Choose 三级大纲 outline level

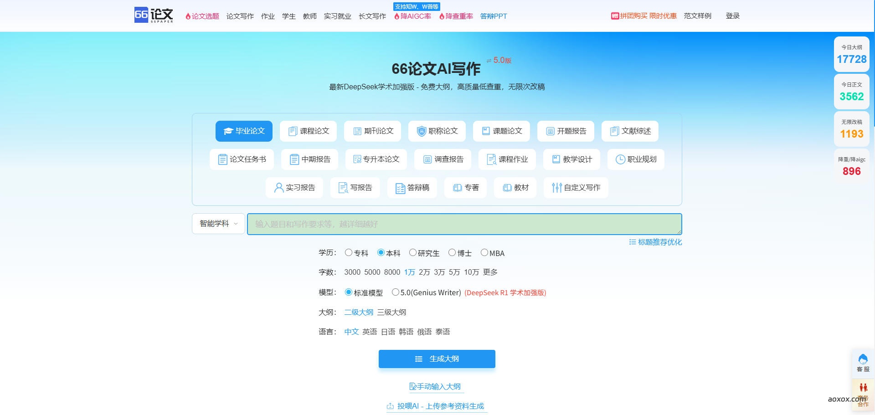[391, 312]
